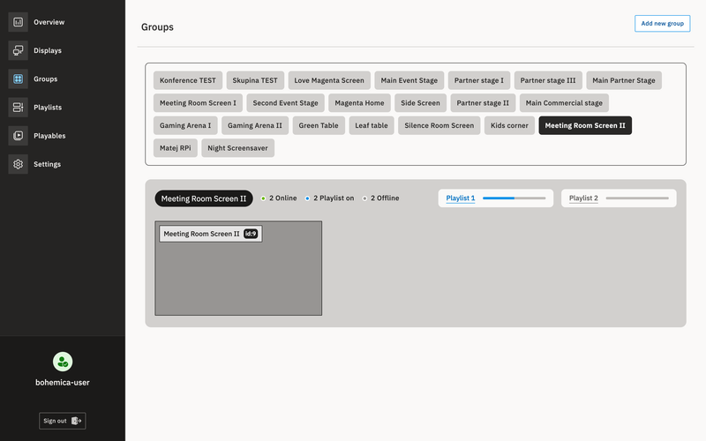The image size is (706, 441).
Task: Pick Partner stage I group
Action: tap(479, 80)
